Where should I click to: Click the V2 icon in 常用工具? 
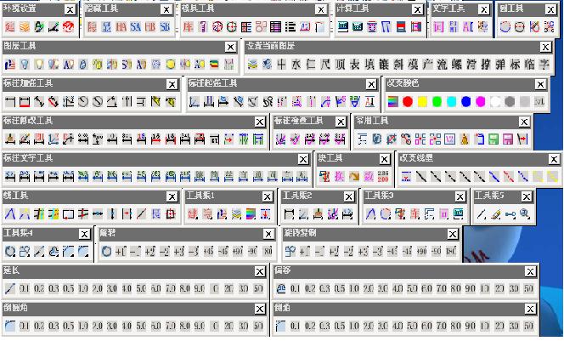click(449, 139)
